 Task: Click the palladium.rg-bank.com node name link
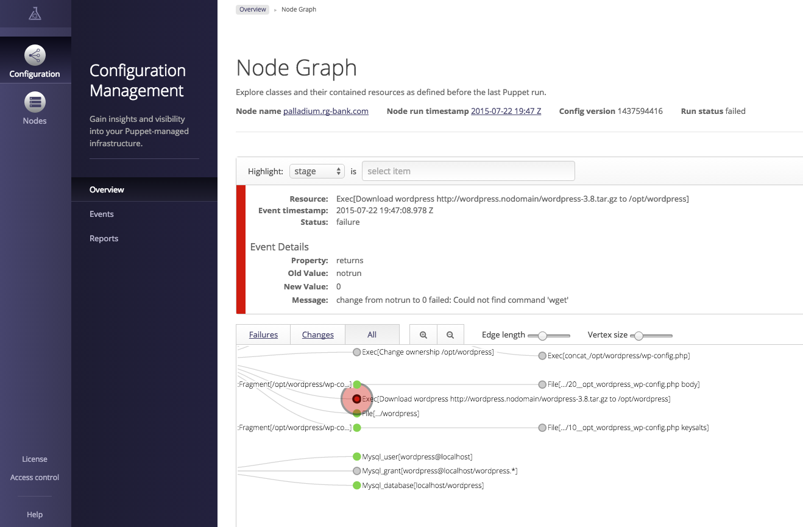pos(325,111)
